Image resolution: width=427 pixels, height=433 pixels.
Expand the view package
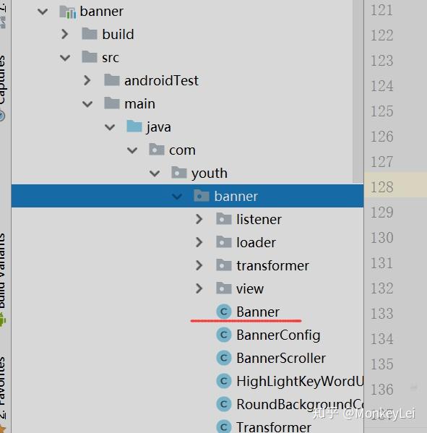[199, 288]
